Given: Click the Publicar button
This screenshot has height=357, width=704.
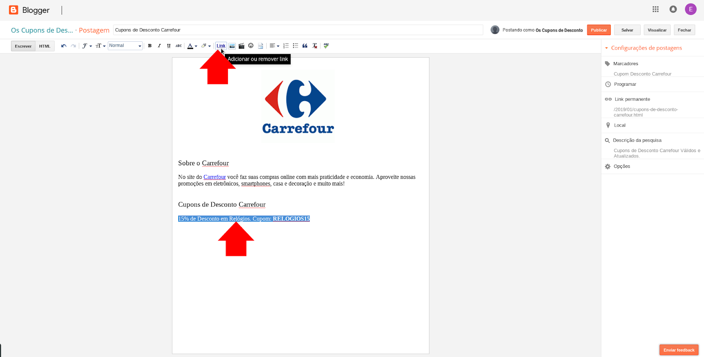Looking at the screenshot, I should click(599, 30).
